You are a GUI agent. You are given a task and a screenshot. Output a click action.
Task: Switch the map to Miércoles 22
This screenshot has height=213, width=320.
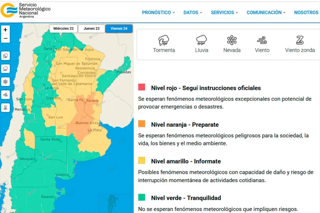click(x=64, y=28)
